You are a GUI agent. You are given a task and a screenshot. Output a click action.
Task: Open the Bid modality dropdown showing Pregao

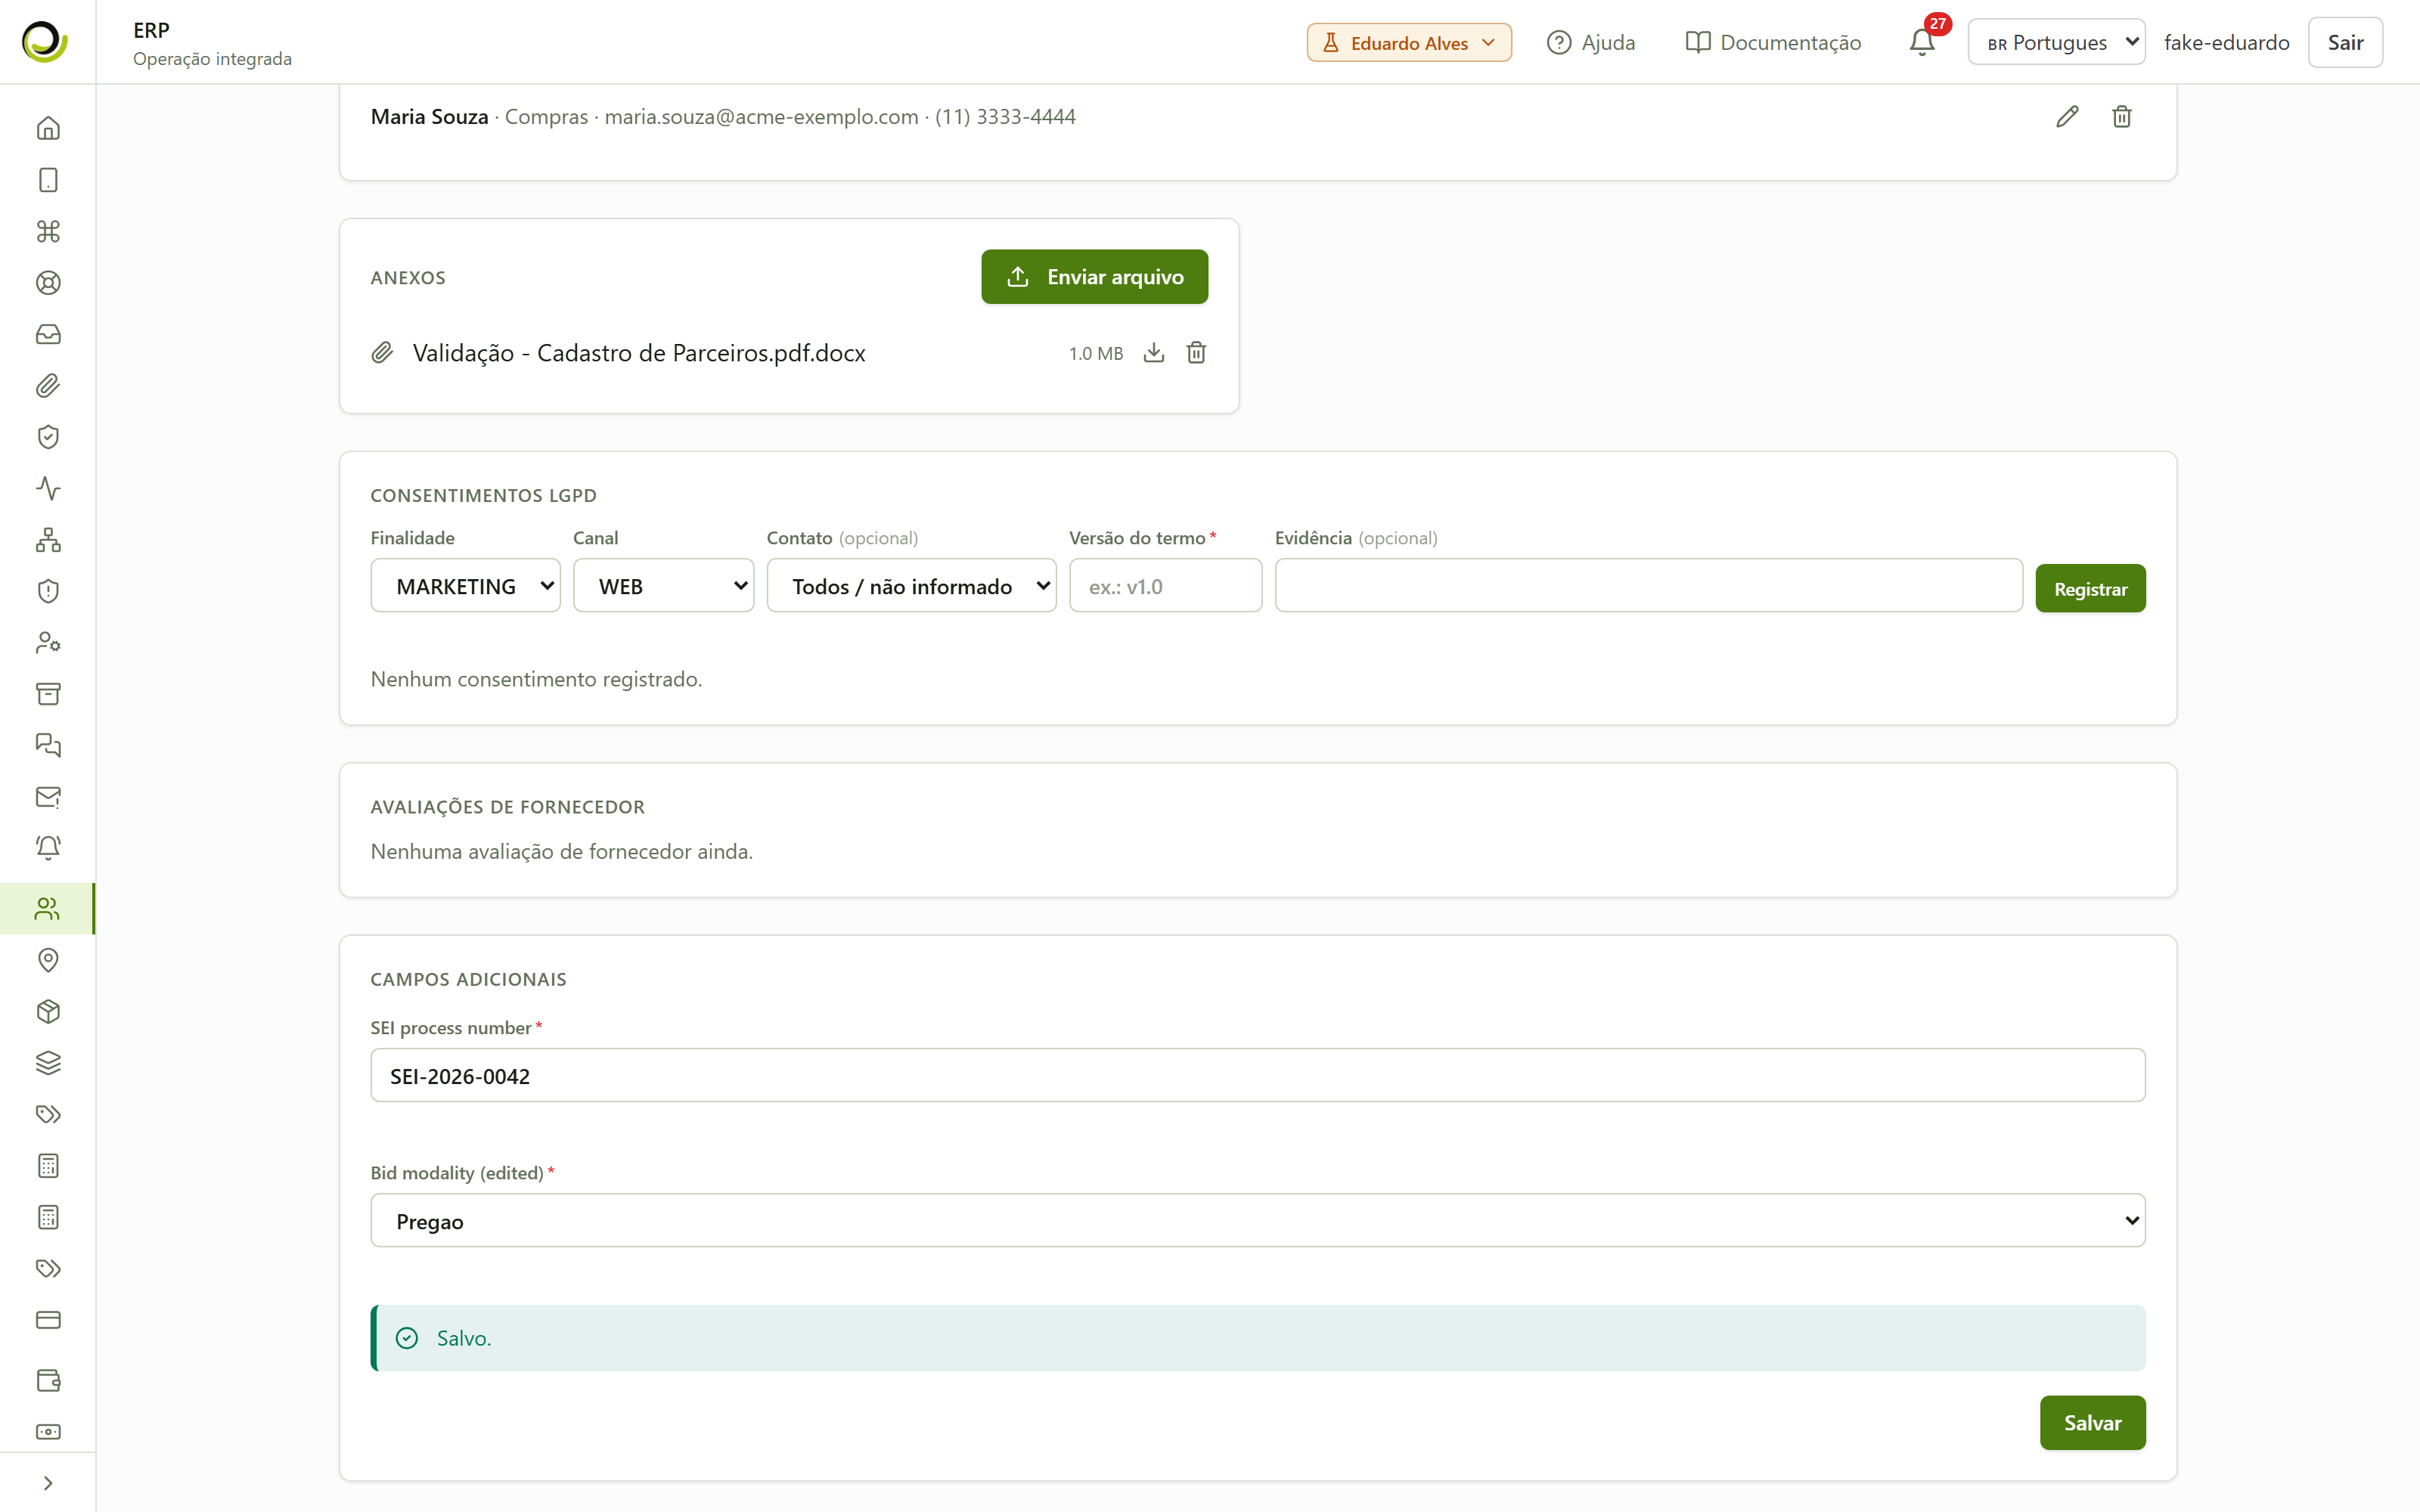(1257, 1221)
